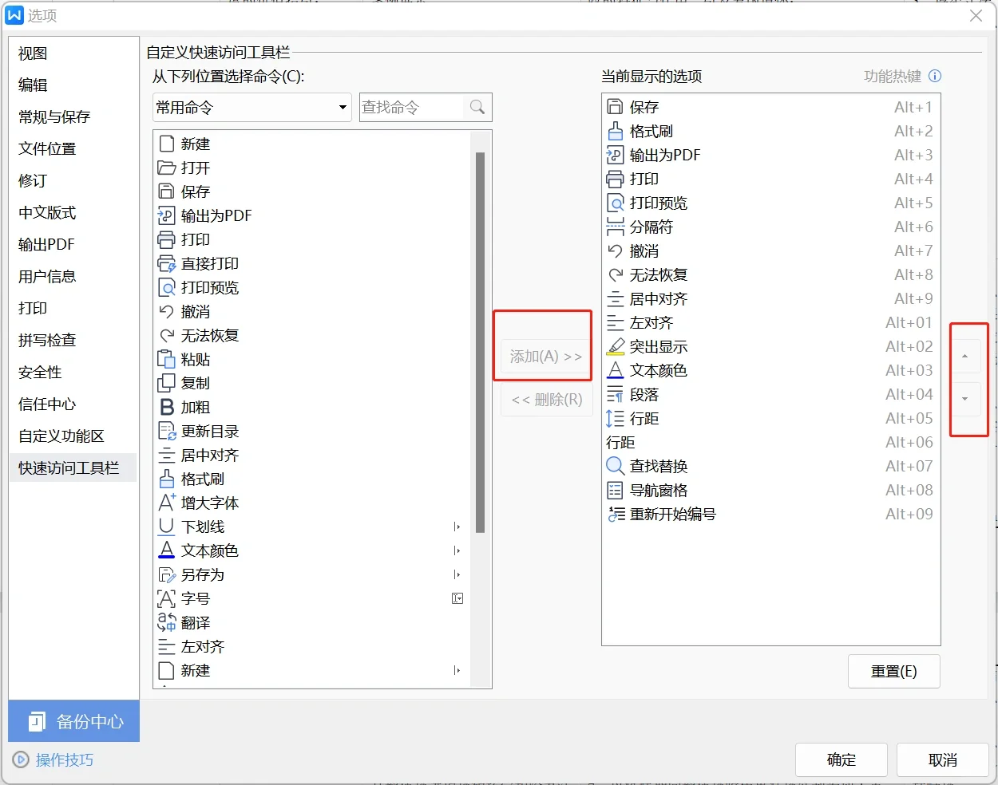Click the 备份中心 icon at bottom left

pos(37,721)
